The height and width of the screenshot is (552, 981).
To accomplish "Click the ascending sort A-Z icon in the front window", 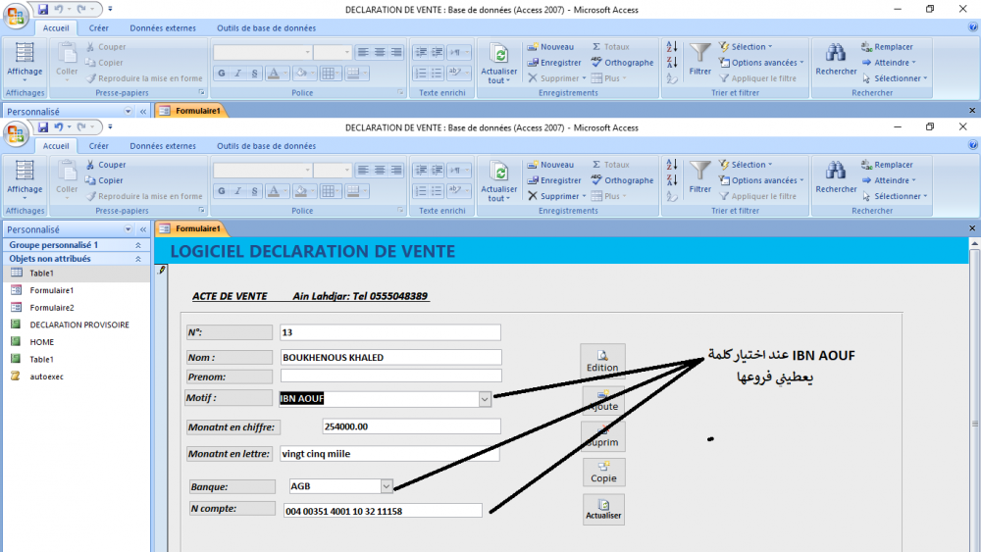I will [672, 165].
